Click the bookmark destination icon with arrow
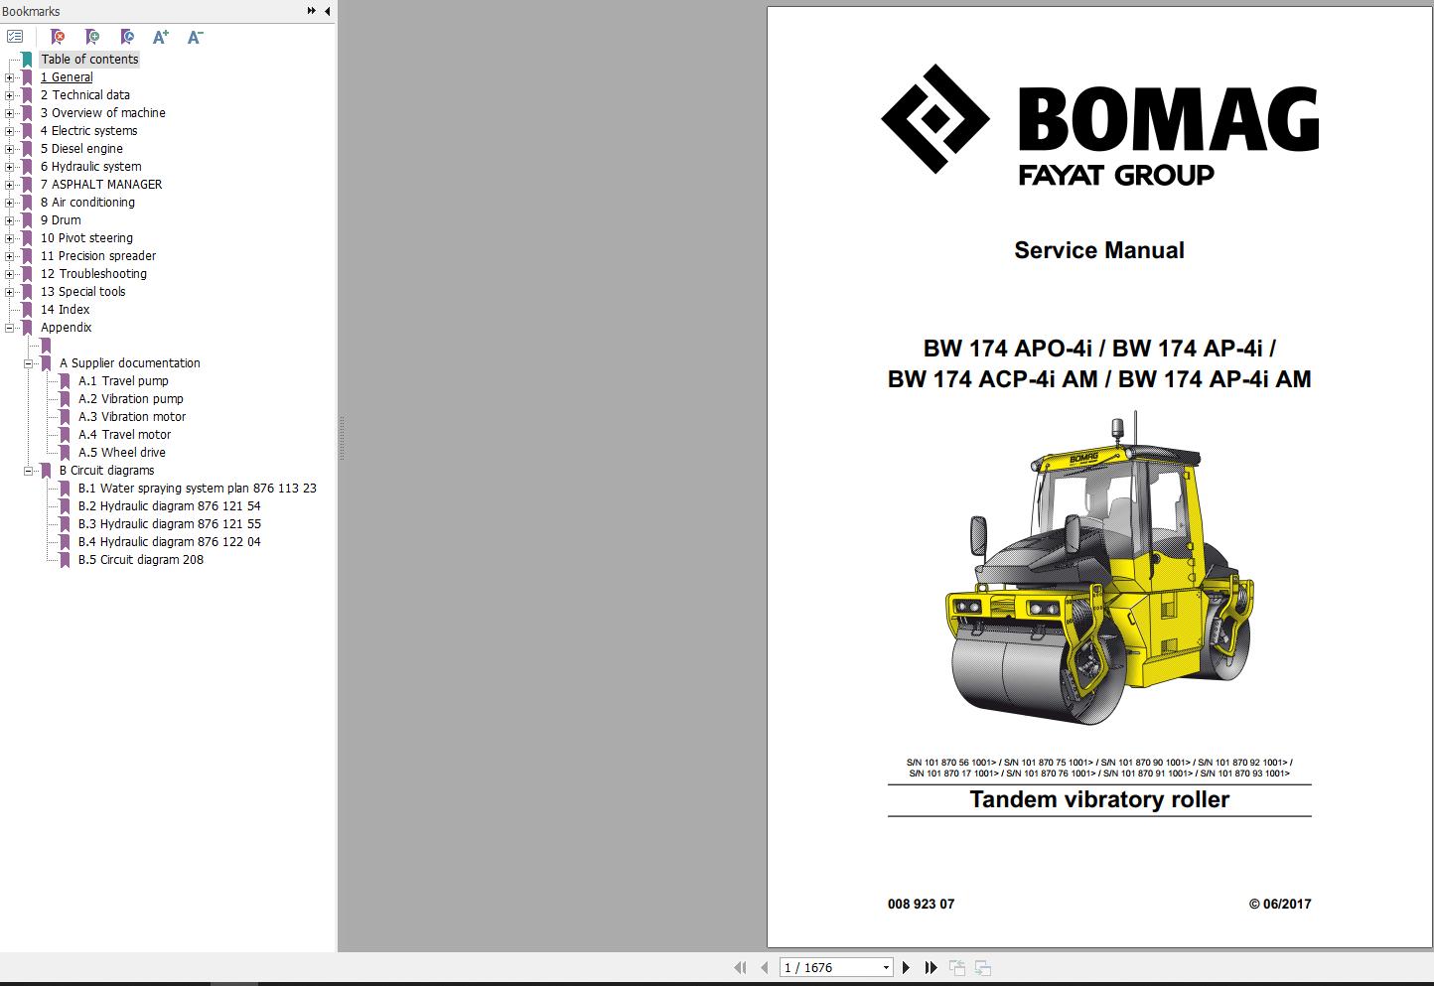 coord(127,37)
